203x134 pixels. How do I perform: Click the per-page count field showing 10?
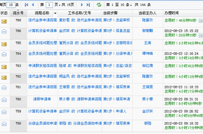point(11,5)
